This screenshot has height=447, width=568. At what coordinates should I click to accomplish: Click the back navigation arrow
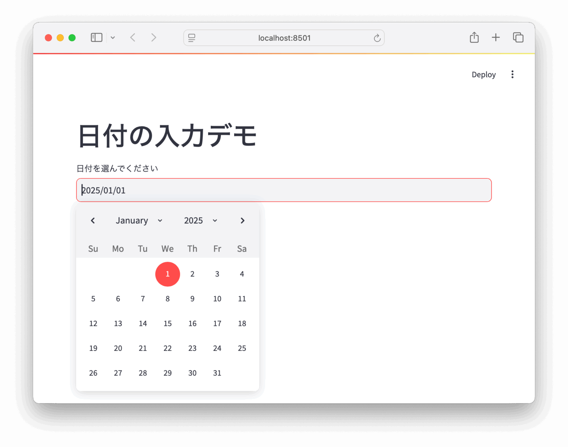[x=132, y=37]
